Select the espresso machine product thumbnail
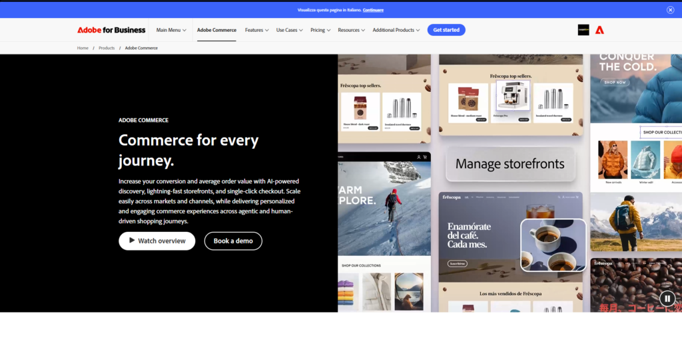The width and height of the screenshot is (682, 337). (x=513, y=95)
